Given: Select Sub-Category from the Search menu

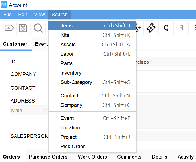Looking at the screenshot, I should 76,82.
